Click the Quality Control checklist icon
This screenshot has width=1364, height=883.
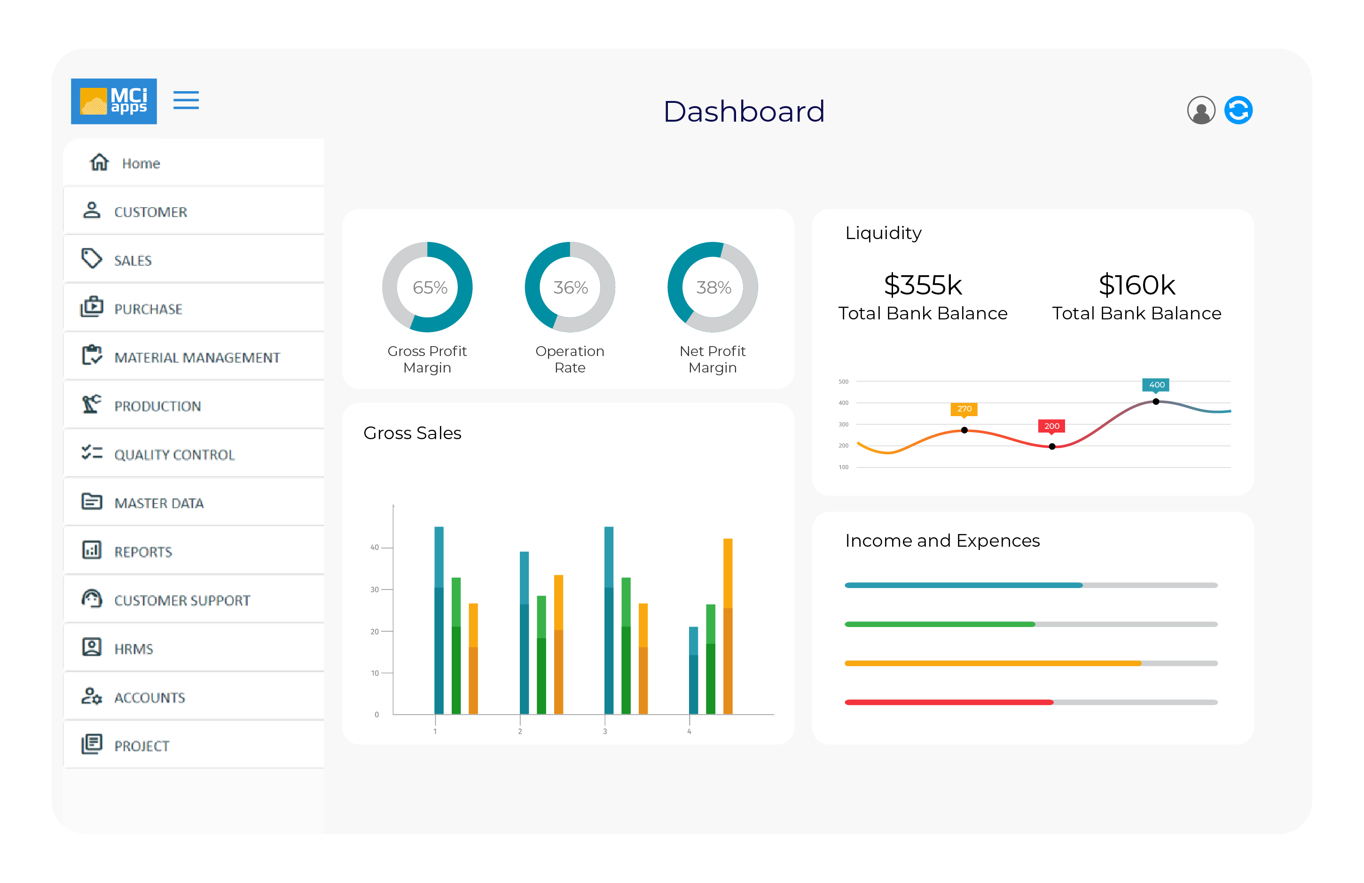[x=92, y=453]
